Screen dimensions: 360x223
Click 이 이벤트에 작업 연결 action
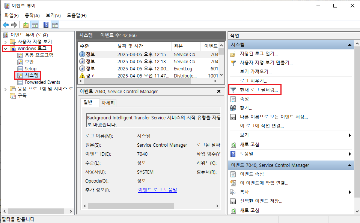coord(264,183)
